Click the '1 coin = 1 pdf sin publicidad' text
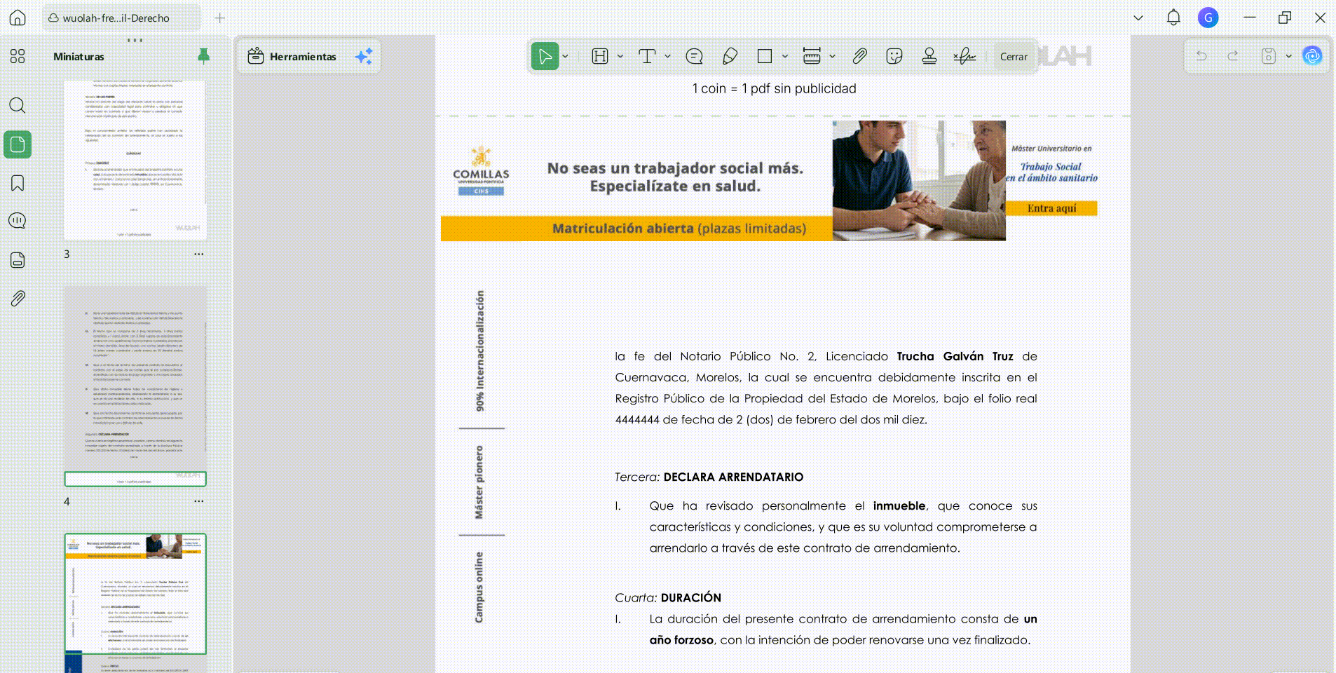The image size is (1336, 673). click(774, 88)
